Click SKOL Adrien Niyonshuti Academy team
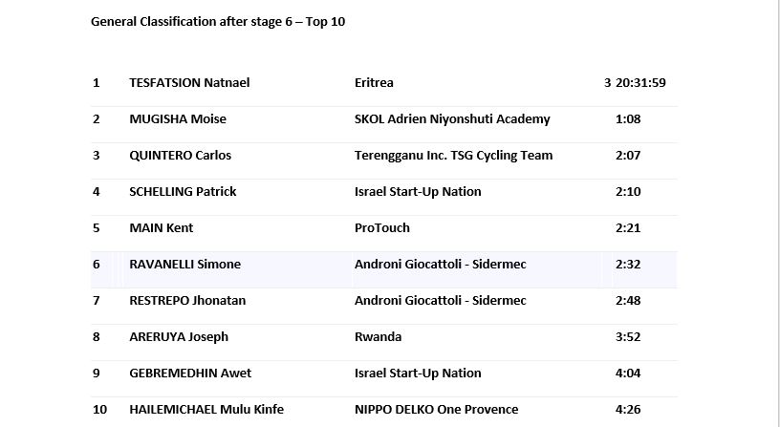Viewport: 780px width, 427px height. [x=452, y=119]
